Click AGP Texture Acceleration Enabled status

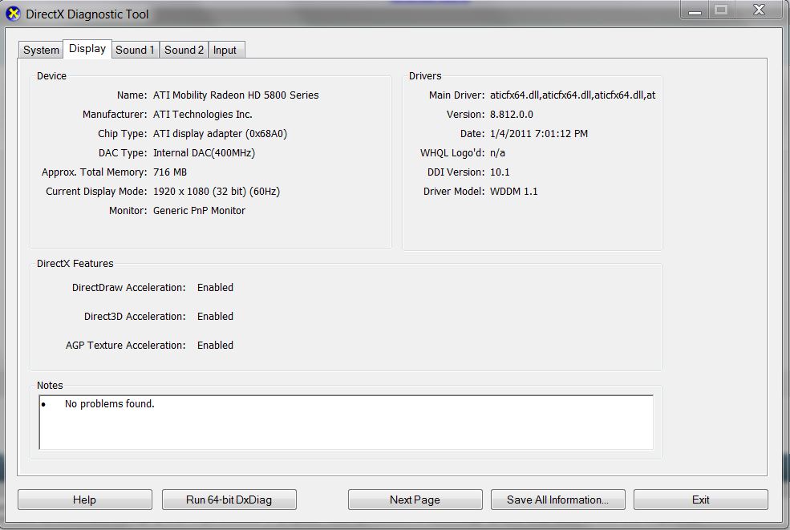[215, 345]
